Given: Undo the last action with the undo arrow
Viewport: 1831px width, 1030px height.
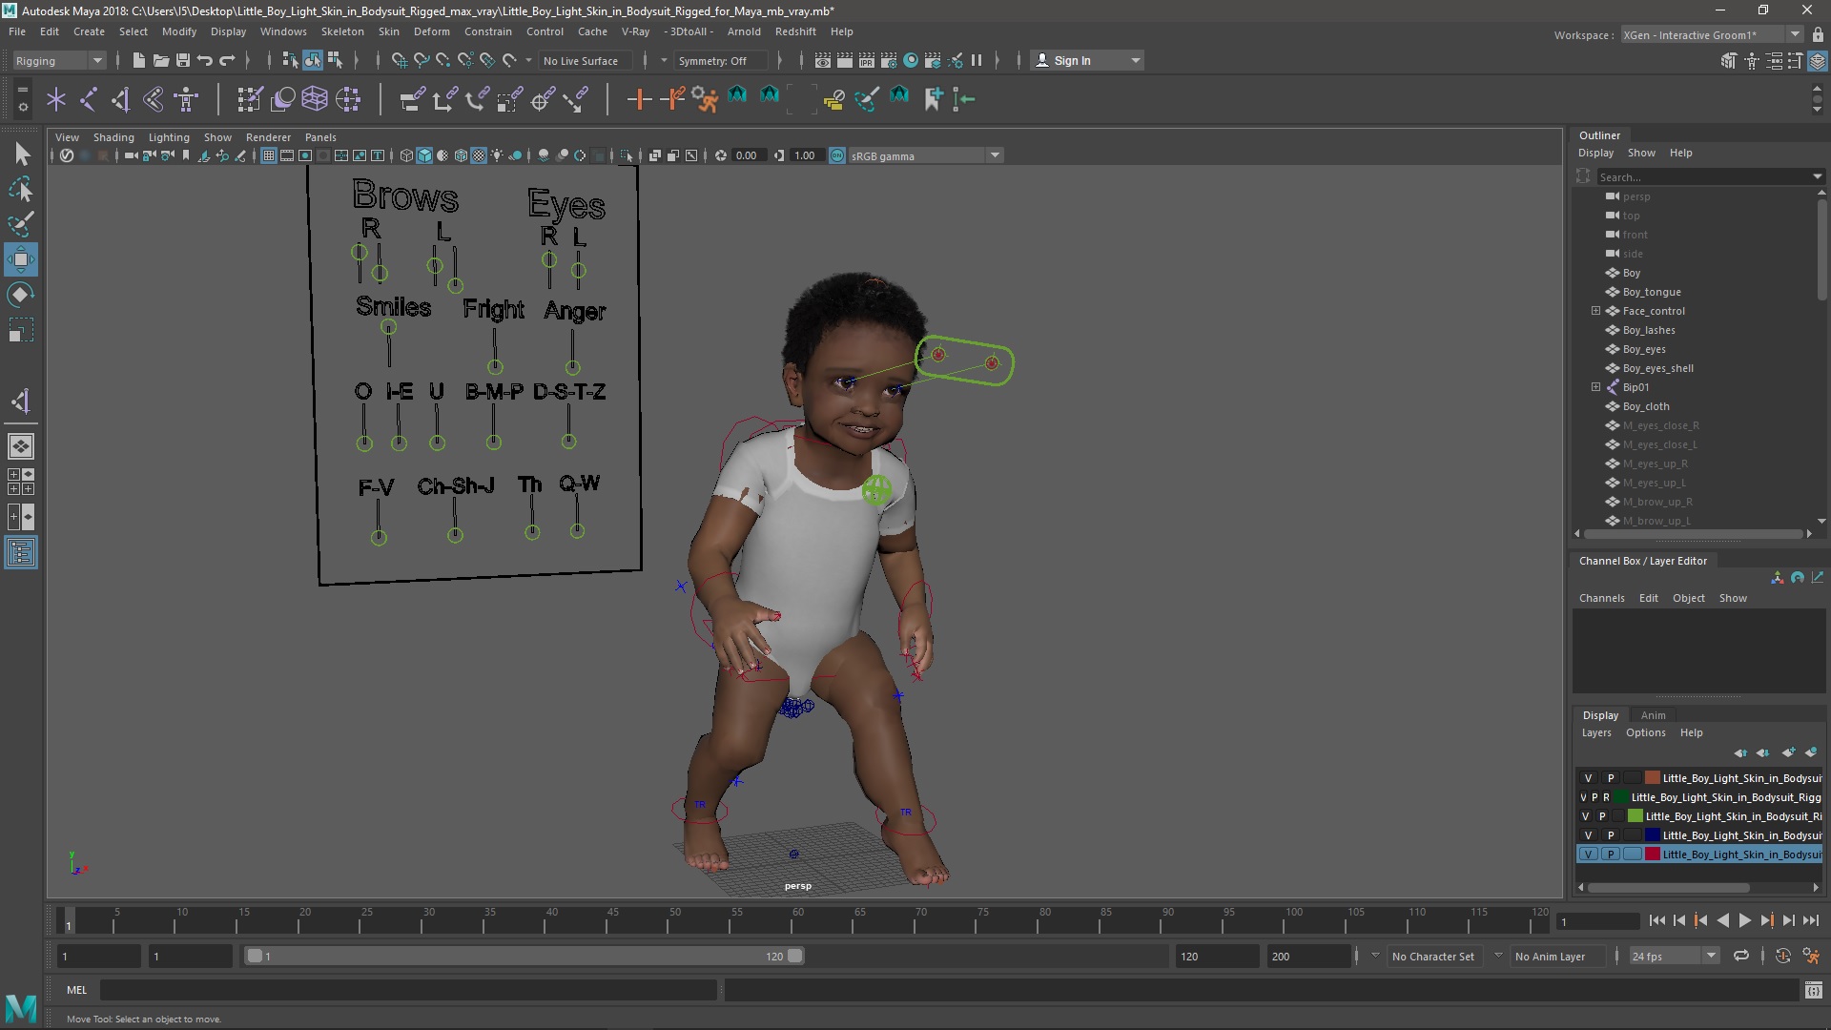Looking at the screenshot, I should (x=204, y=60).
